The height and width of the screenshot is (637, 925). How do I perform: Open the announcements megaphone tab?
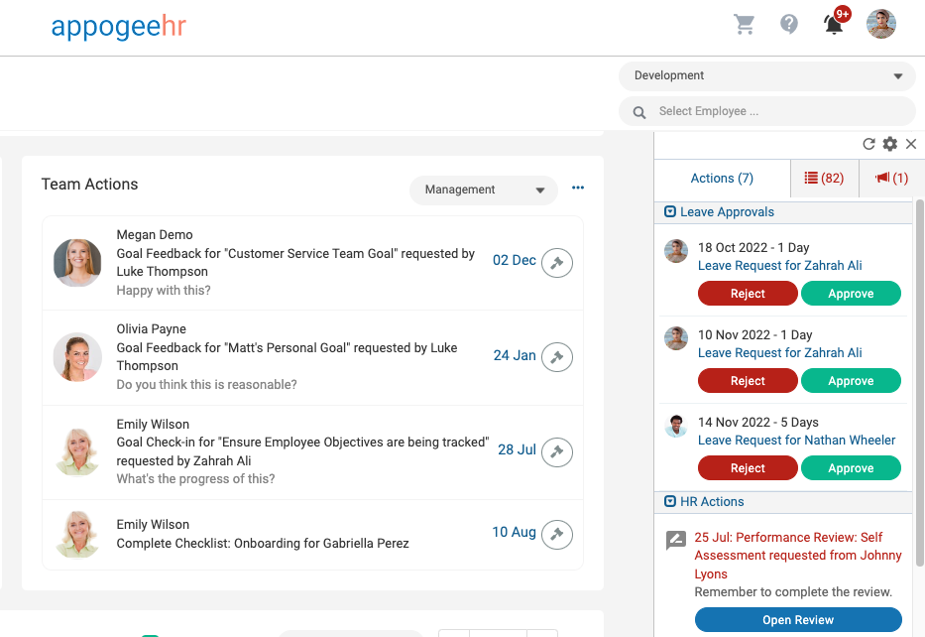[891, 179]
